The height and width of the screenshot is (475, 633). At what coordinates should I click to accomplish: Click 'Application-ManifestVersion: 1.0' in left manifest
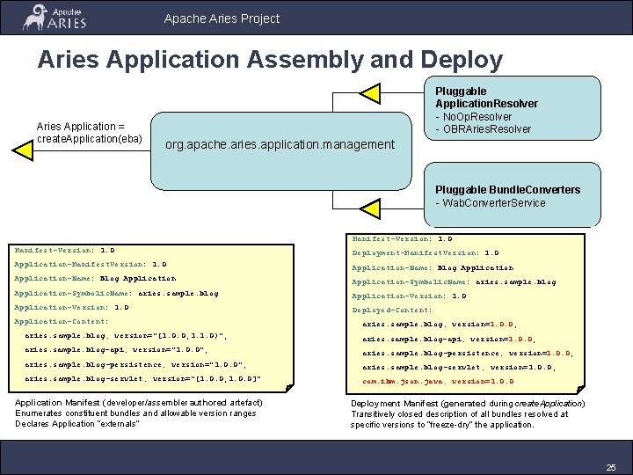click(x=91, y=265)
